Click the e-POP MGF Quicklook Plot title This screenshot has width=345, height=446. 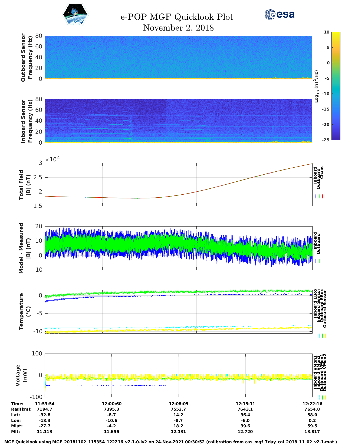(x=177, y=17)
